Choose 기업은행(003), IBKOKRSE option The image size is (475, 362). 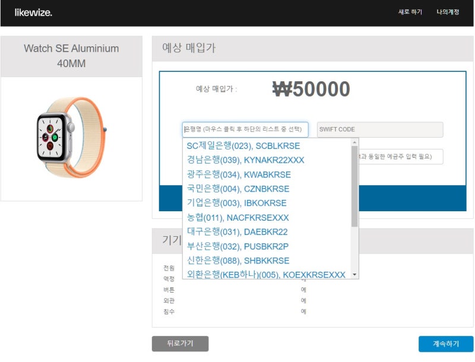pyautogui.click(x=236, y=203)
